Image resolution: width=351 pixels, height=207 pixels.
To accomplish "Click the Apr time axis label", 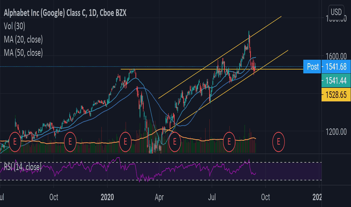I will (x=159, y=197).
